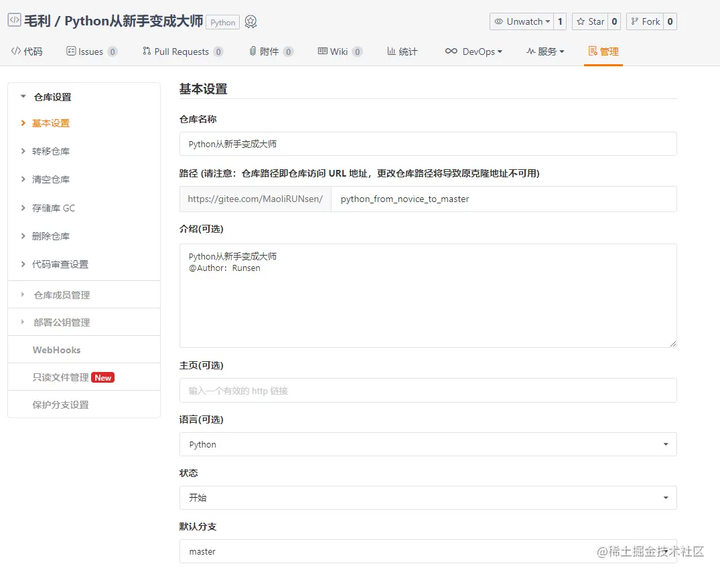
Task: Select 基本设置 in the sidebar
Action: pos(50,123)
